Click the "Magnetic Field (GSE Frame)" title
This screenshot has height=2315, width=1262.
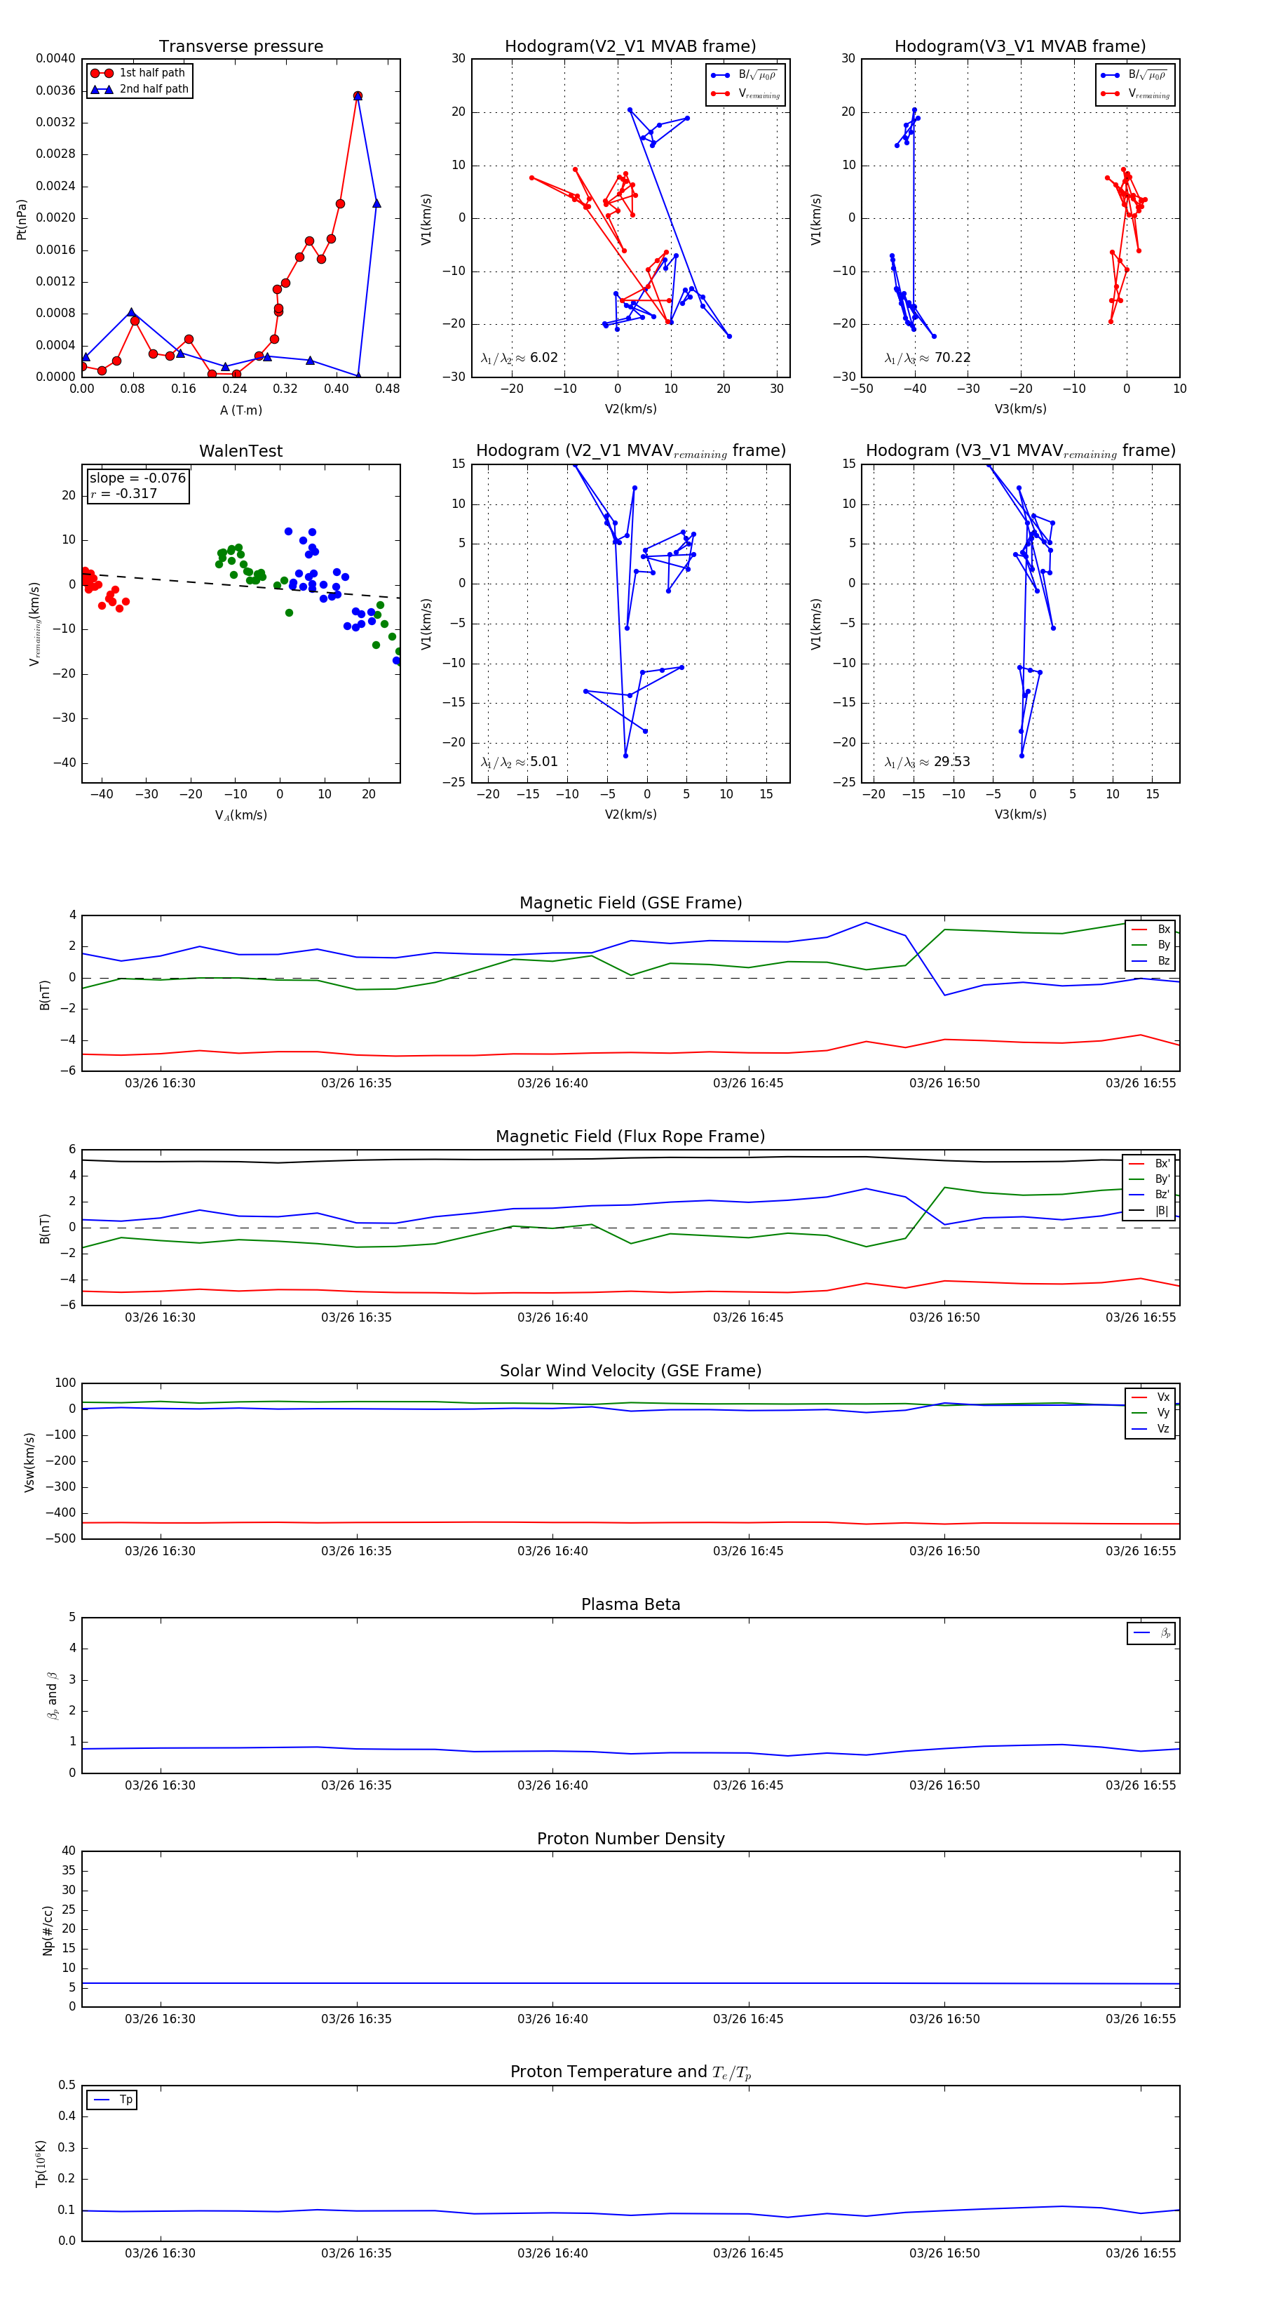pyautogui.click(x=630, y=903)
